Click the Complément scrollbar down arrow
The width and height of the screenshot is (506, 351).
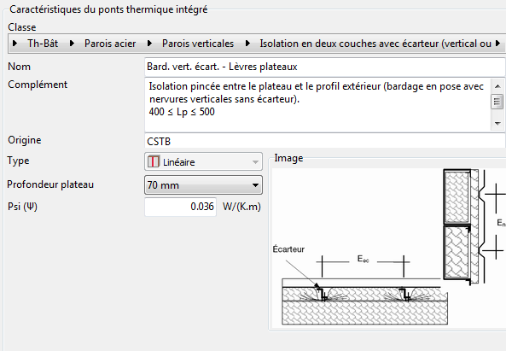pos(497,123)
